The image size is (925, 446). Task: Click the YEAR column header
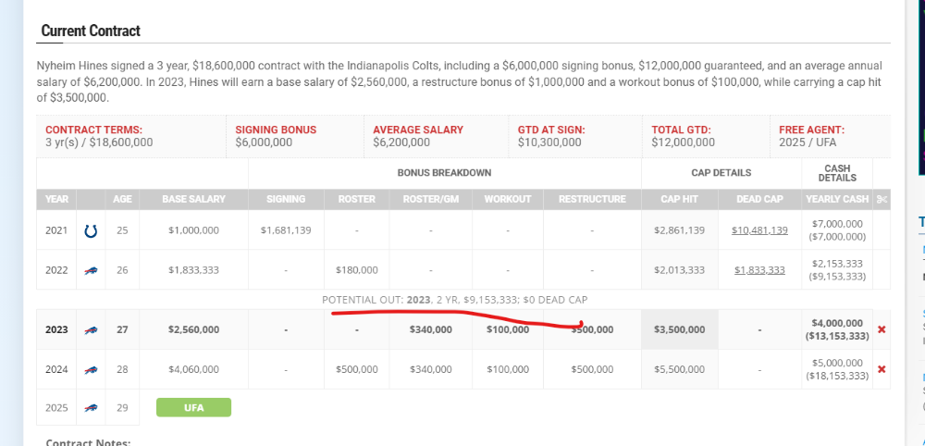tap(56, 199)
